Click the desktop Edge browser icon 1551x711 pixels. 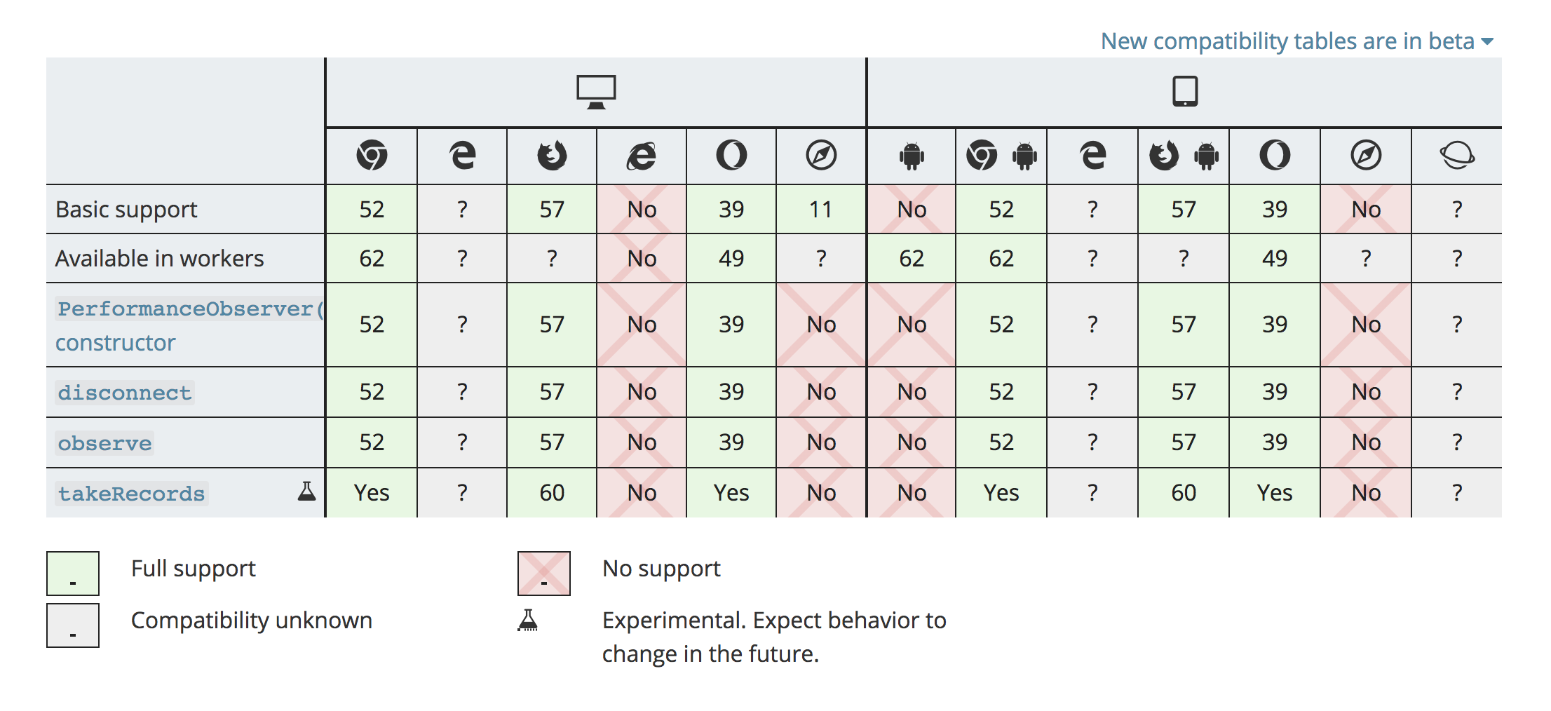point(462,155)
